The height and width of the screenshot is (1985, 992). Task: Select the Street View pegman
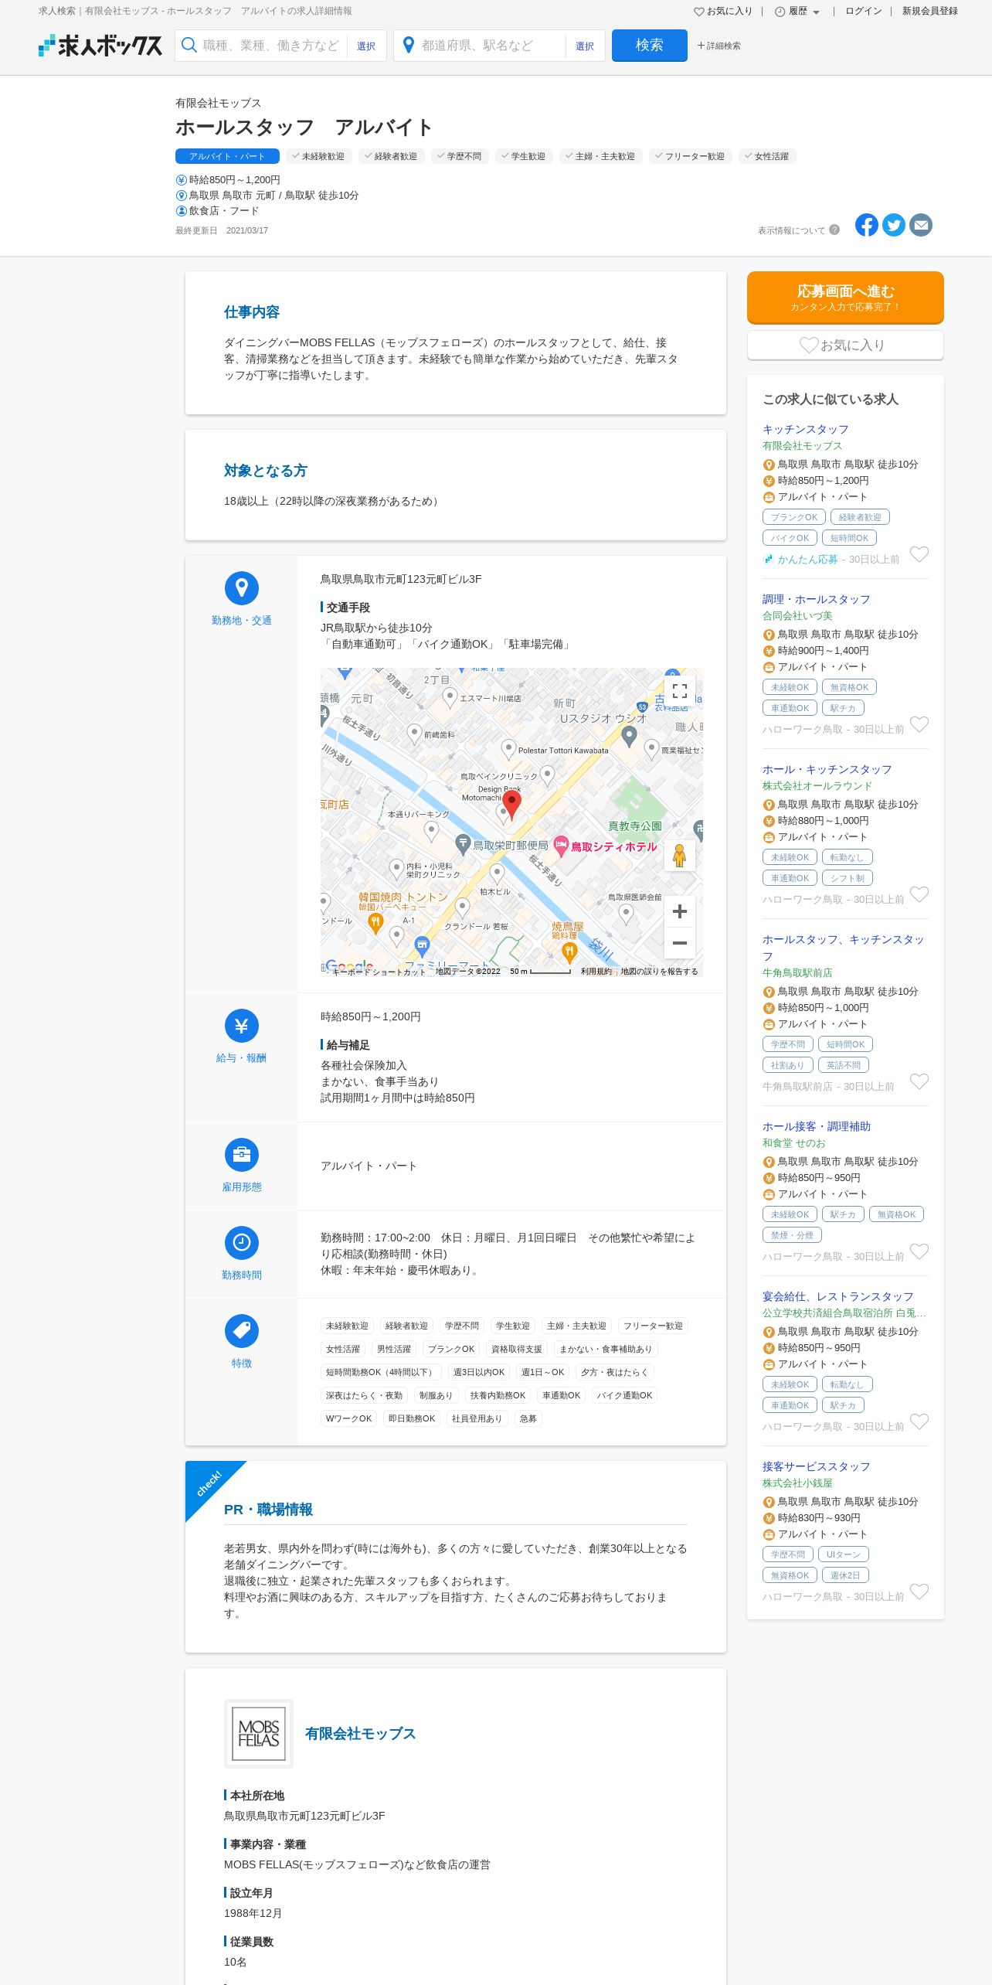click(x=680, y=856)
